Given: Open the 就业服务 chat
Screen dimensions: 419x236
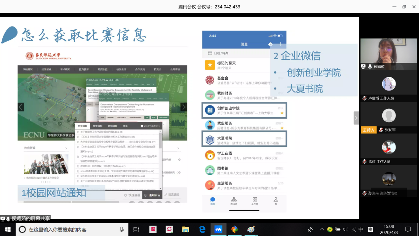Looking at the screenshot, I should coord(244,125).
